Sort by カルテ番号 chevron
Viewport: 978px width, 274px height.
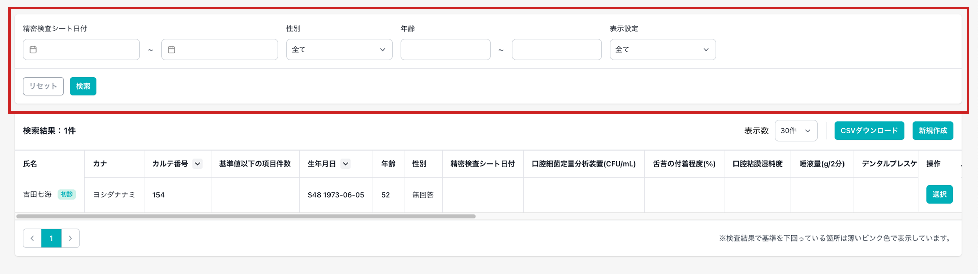coord(198,164)
